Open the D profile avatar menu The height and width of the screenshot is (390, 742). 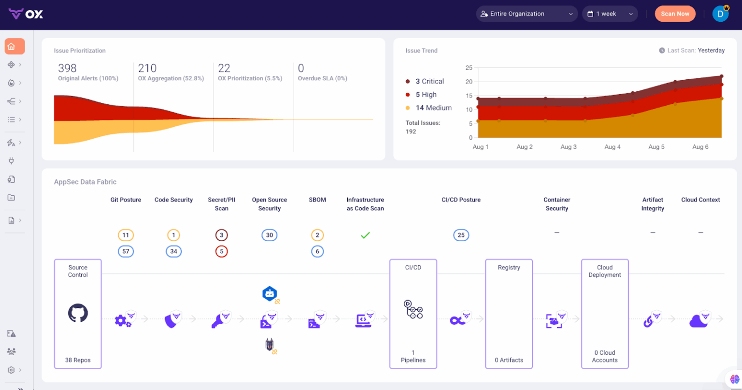pos(720,14)
